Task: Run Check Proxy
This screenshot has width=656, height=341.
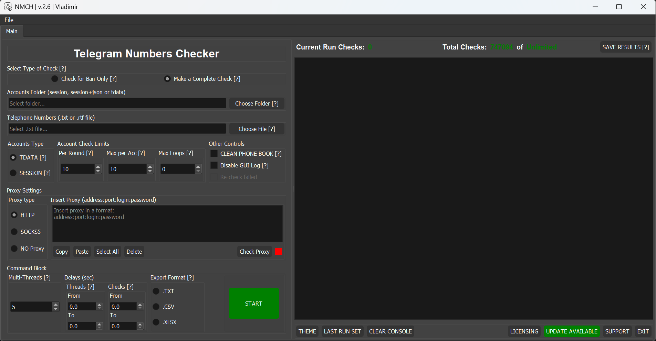Action: click(x=254, y=252)
